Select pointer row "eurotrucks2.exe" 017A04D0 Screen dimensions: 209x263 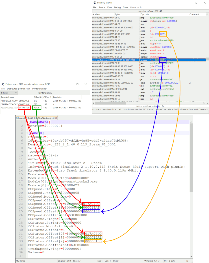[41, 108]
